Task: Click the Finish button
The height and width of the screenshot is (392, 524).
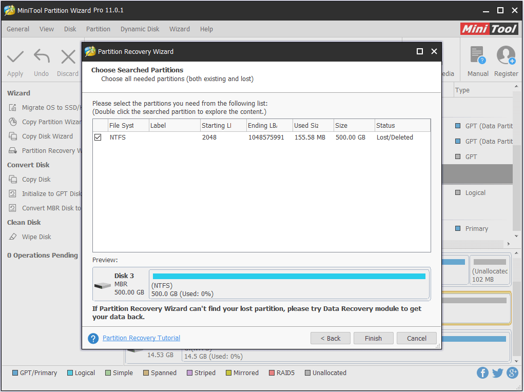Action: point(373,339)
